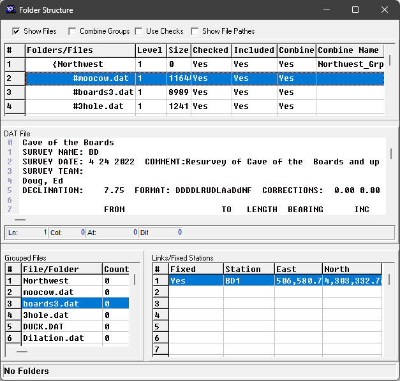Click the Fixed 'Yes' cell in Links table
The height and width of the screenshot is (381, 400).
[196, 280]
